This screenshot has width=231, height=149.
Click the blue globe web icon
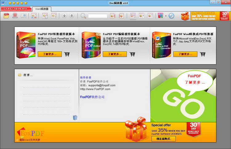tap(171, 16)
